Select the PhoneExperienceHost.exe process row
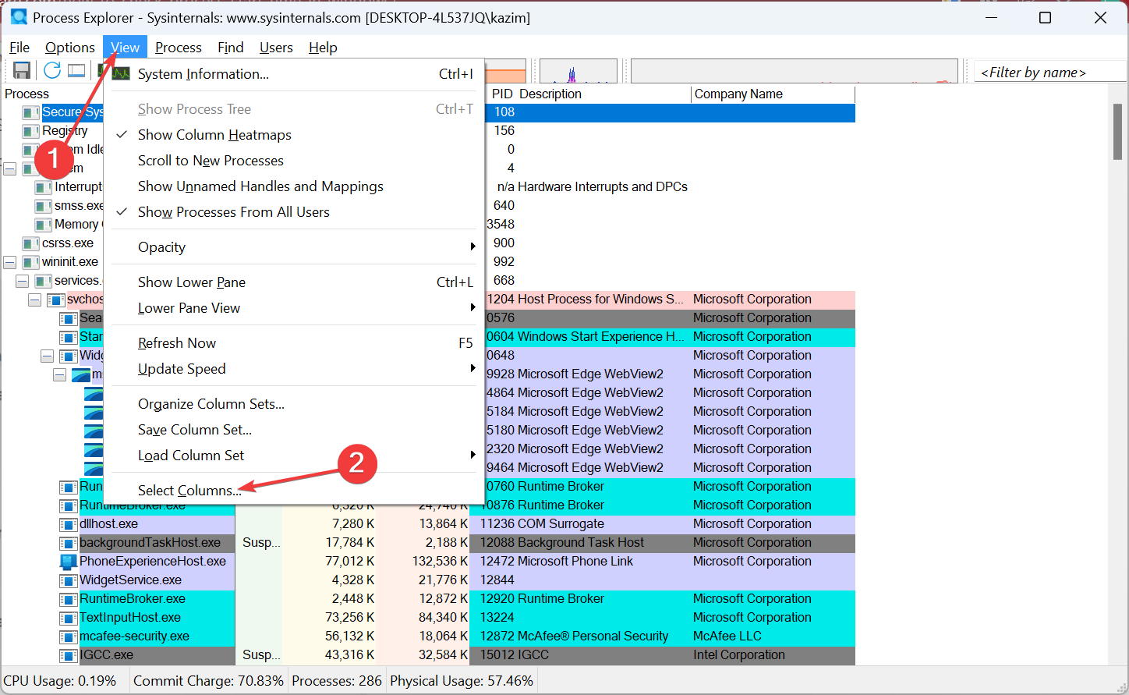This screenshot has width=1129, height=695. click(428, 562)
